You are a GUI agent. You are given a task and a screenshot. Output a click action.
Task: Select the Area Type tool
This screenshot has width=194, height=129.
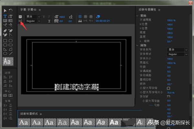(x=5, y=21)
